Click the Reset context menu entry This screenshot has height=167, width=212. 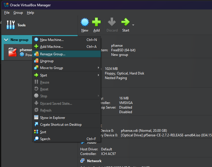(x=66, y=89)
